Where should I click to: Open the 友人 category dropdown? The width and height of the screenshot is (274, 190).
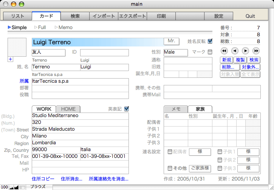click(x=48, y=53)
